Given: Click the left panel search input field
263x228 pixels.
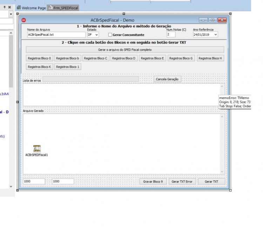Looking at the screenshot, I should pyautogui.click(x=6, y=21).
